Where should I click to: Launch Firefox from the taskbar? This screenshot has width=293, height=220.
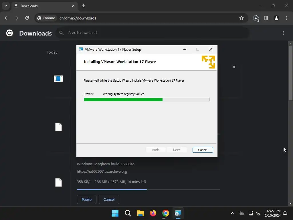[x=153, y=213]
